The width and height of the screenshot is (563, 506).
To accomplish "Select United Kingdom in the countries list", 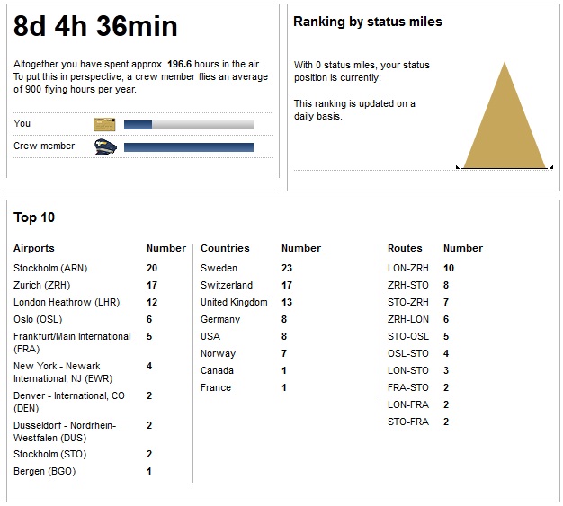I will [234, 302].
